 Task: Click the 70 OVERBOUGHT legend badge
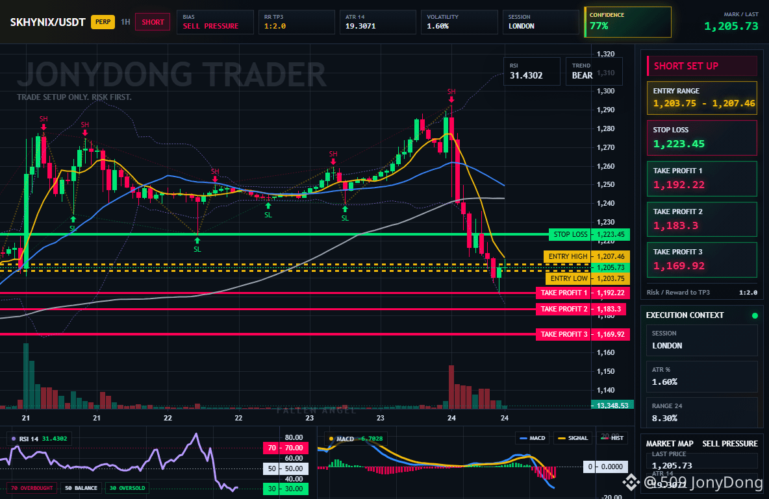31,488
